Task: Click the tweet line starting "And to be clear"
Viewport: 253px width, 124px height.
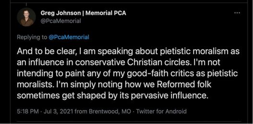Action: (x=128, y=52)
